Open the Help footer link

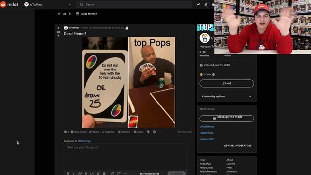coord(202,160)
